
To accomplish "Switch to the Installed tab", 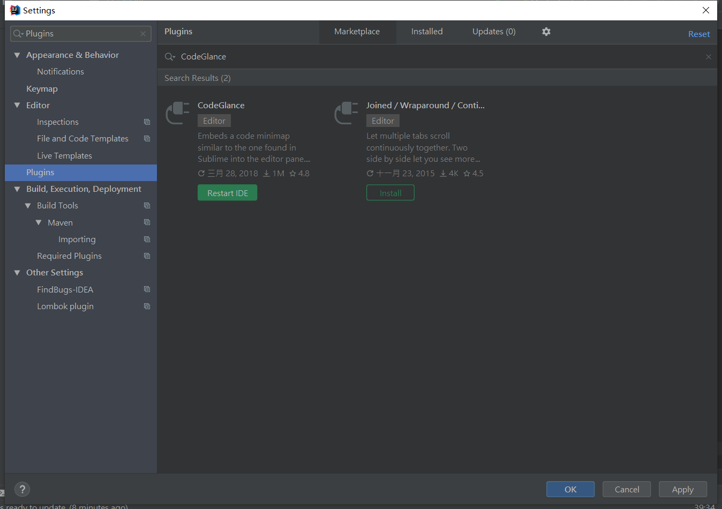I will point(427,32).
